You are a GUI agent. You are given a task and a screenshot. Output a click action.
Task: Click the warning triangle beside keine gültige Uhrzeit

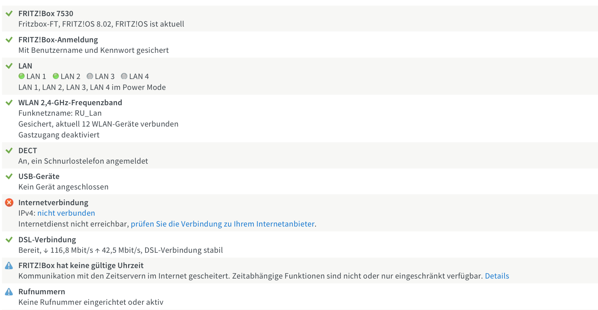point(9,266)
